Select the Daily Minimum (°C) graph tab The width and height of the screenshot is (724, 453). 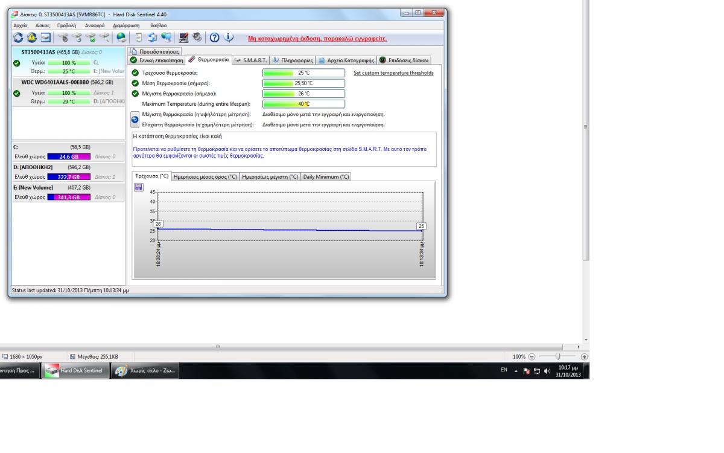(326, 177)
